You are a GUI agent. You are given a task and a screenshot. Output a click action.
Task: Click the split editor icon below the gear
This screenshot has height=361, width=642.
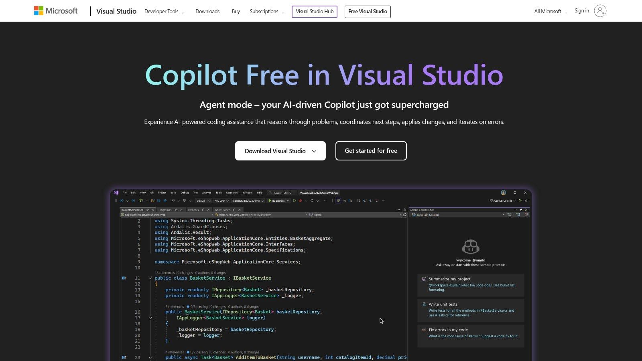[x=405, y=215]
